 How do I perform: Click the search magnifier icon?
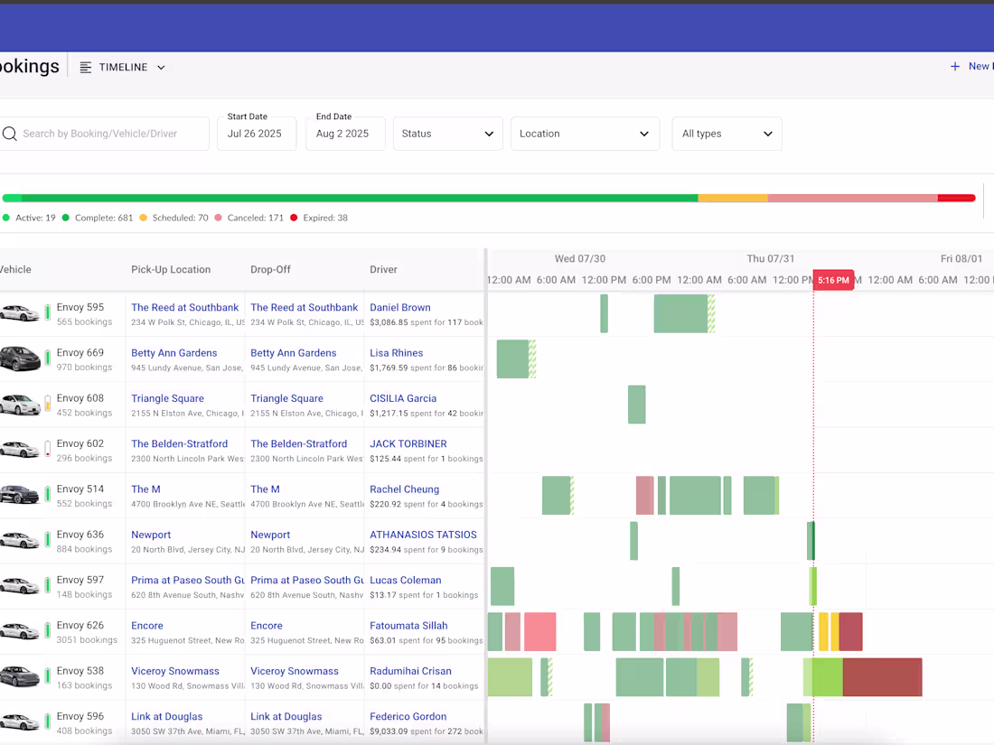[10, 134]
